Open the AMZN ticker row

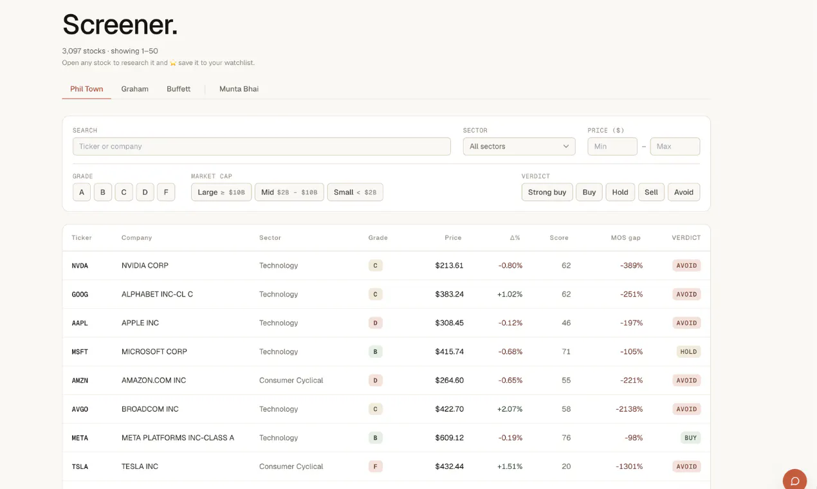[x=386, y=380]
